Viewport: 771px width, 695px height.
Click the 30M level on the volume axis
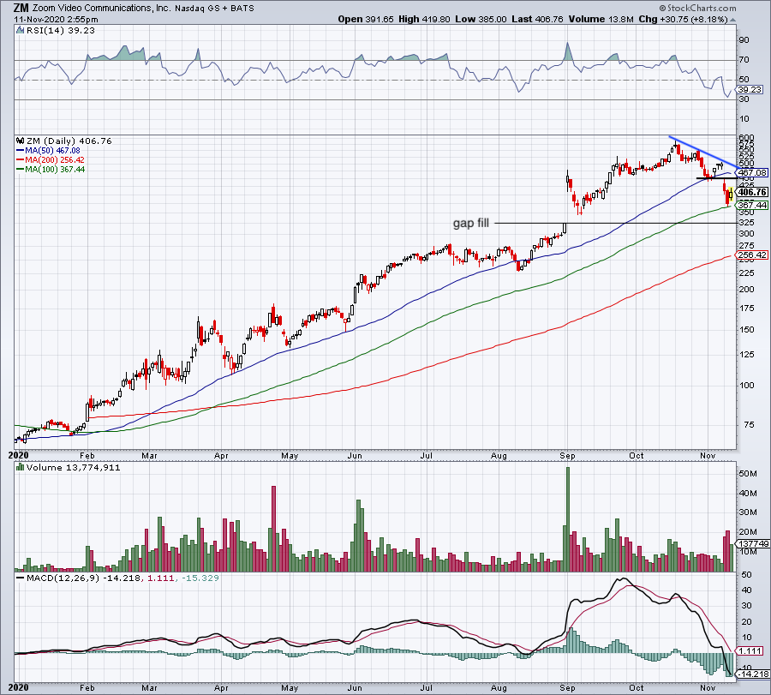pyautogui.click(x=747, y=512)
